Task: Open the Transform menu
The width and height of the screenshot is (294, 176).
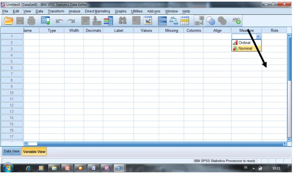Action: [56, 11]
